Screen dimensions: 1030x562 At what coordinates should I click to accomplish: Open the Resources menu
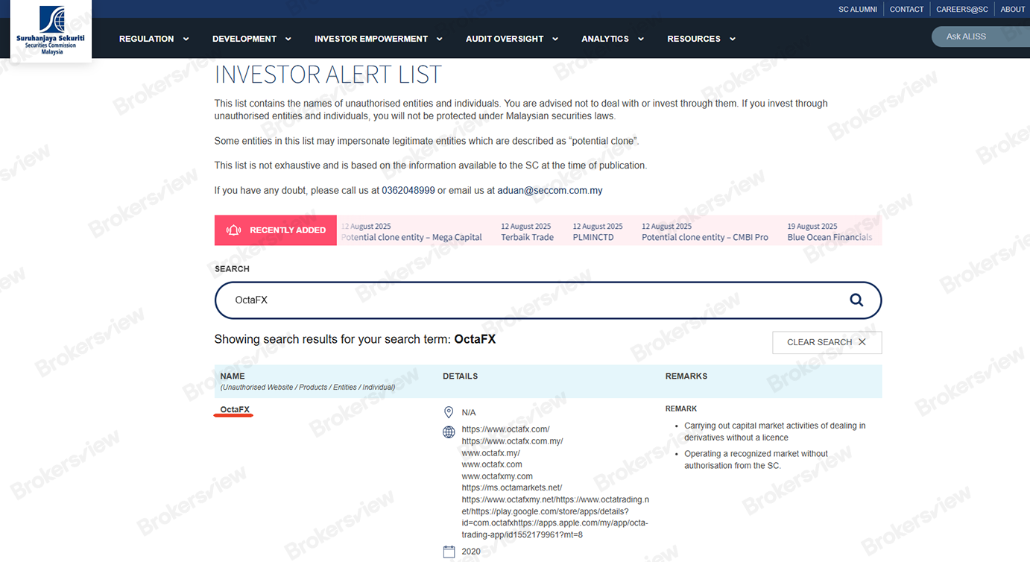(x=694, y=39)
